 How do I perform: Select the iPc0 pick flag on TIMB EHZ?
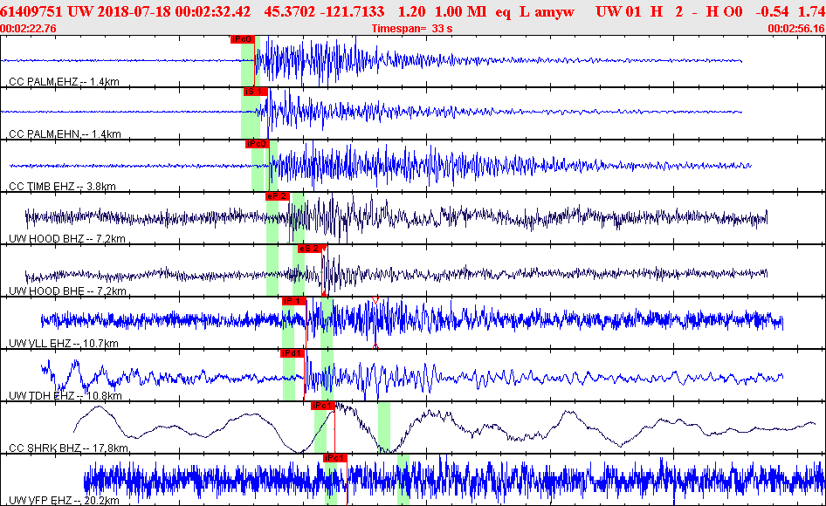coord(257,144)
